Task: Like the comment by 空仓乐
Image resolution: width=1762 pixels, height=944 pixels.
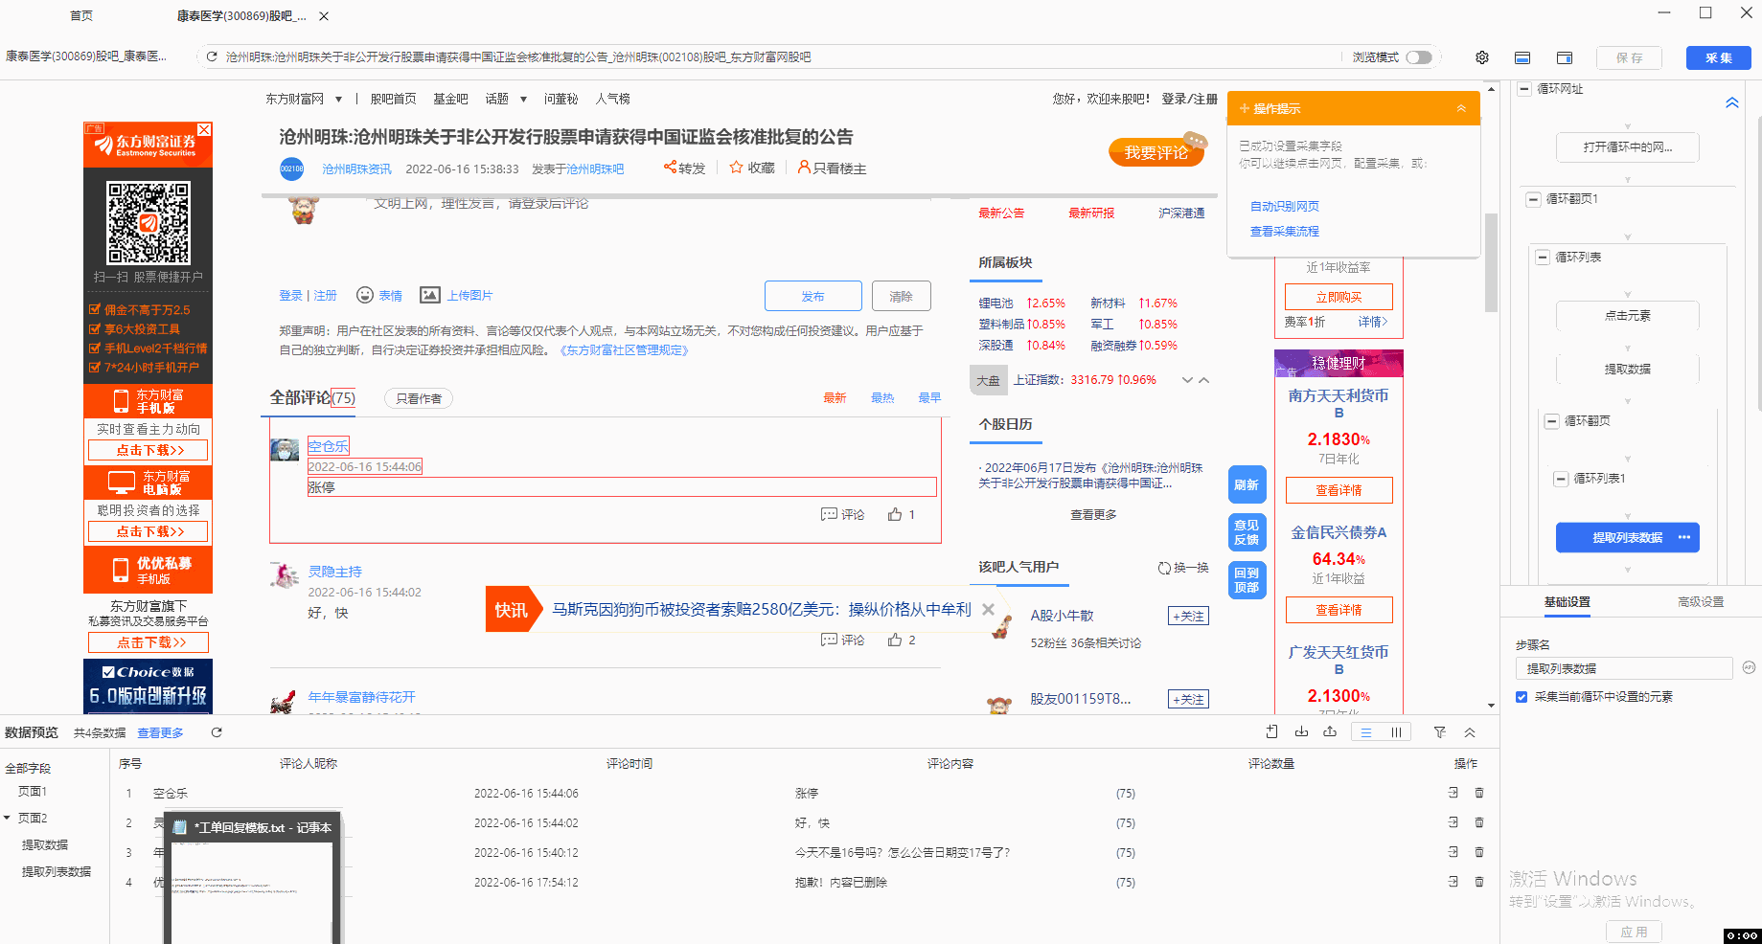Action: (895, 514)
